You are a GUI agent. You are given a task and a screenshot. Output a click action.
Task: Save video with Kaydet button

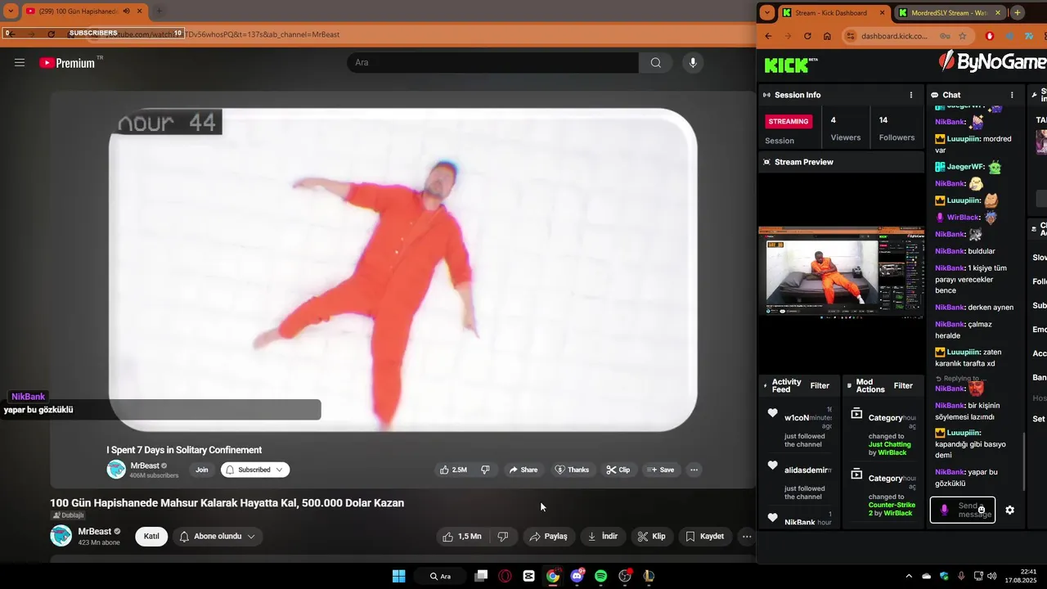[704, 537]
